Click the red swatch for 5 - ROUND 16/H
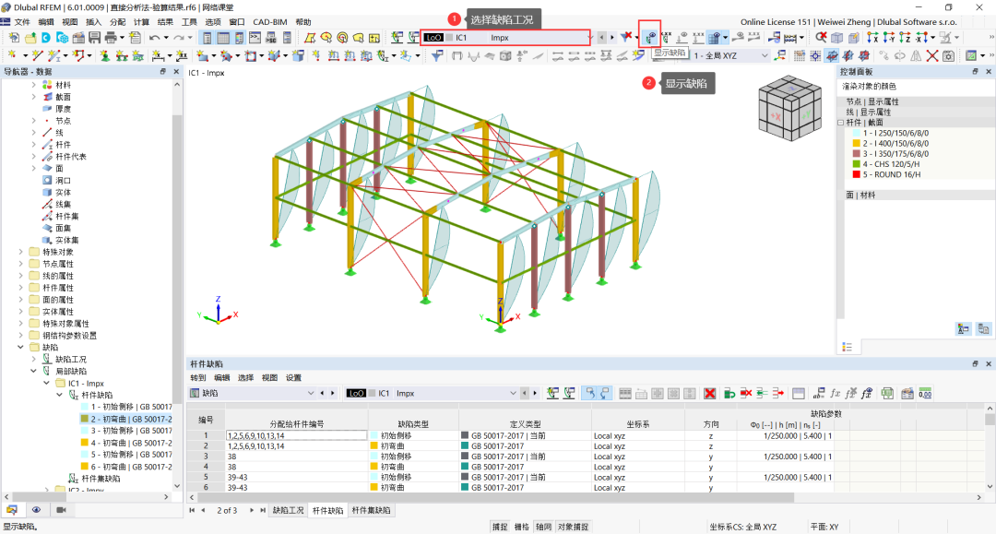996x534 pixels. (856, 174)
